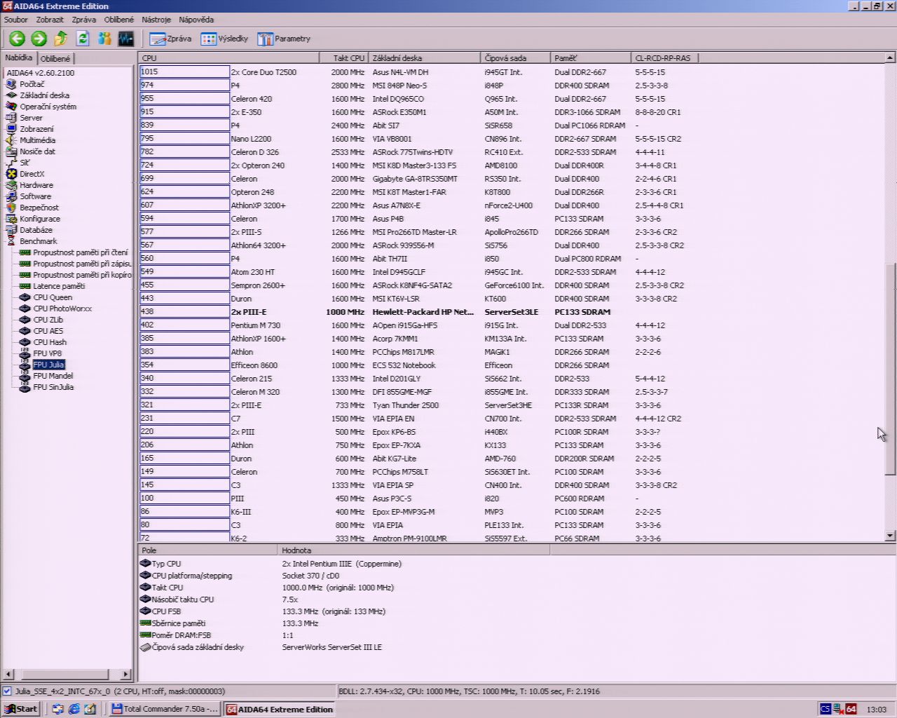The width and height of the screenshot is (897, 718).
Task: Click the Start button on the taskbar
Action: coord(21,709)
